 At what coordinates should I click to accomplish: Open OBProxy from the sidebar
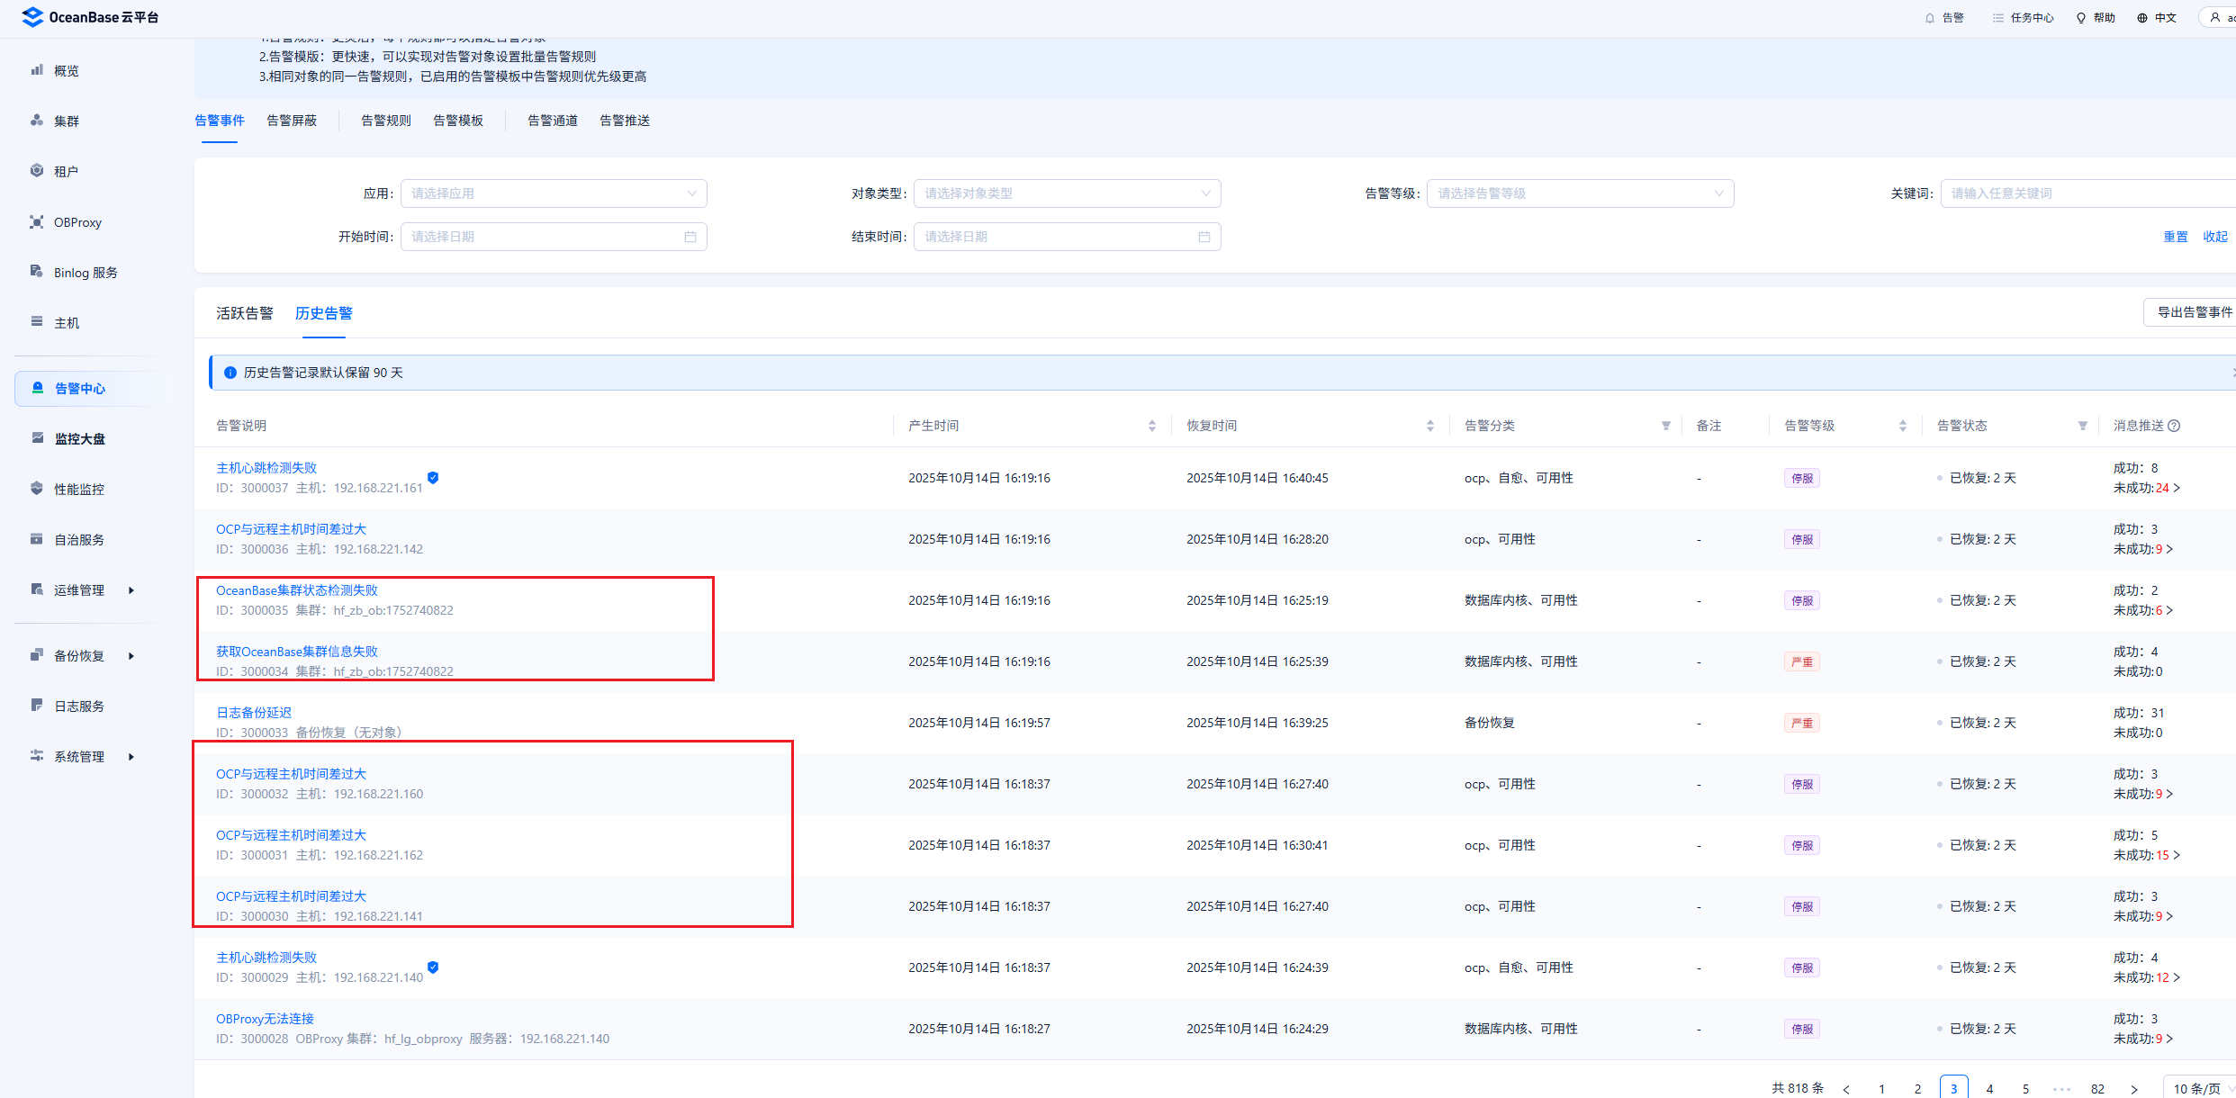77,222
